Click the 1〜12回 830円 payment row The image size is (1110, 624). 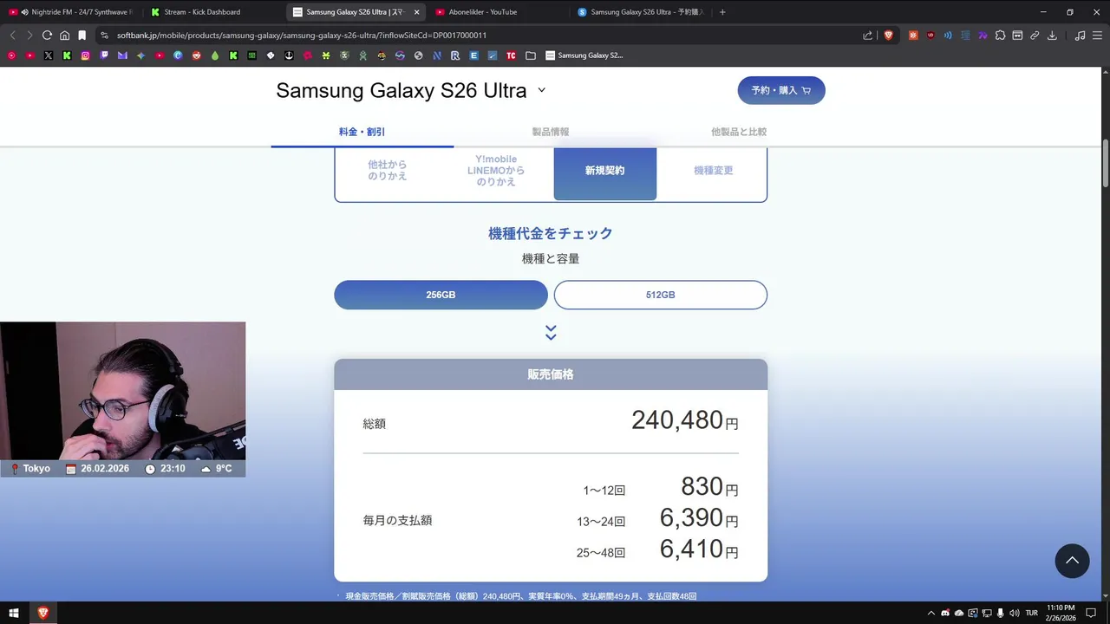[660, 488]
